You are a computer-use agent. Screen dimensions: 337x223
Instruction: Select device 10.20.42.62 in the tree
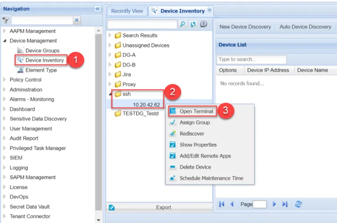pos(147,105)
